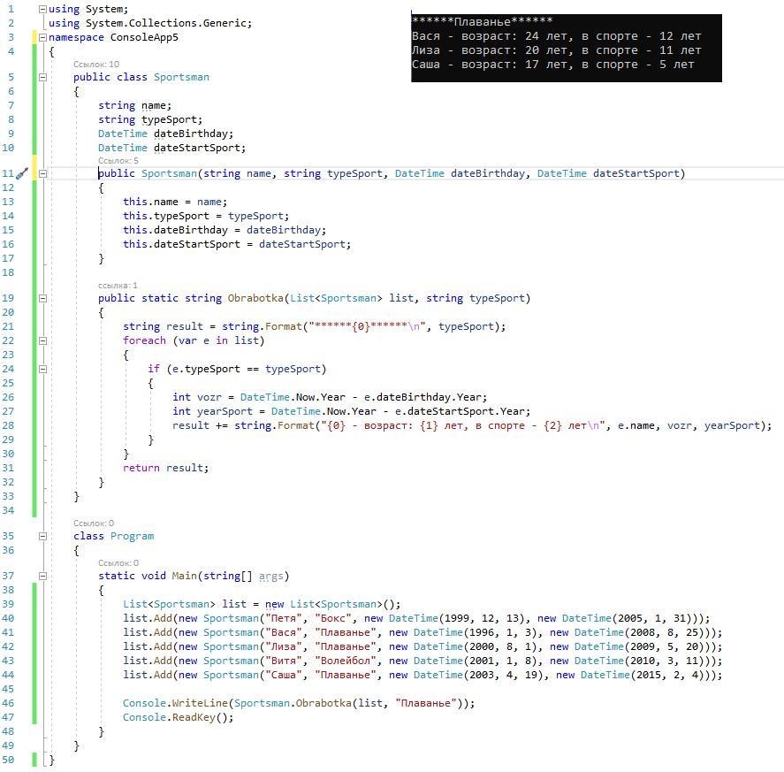Collapse the Sportsman class definition
Image resolution: width=784 pixels, height=772 pixels.
42,77
